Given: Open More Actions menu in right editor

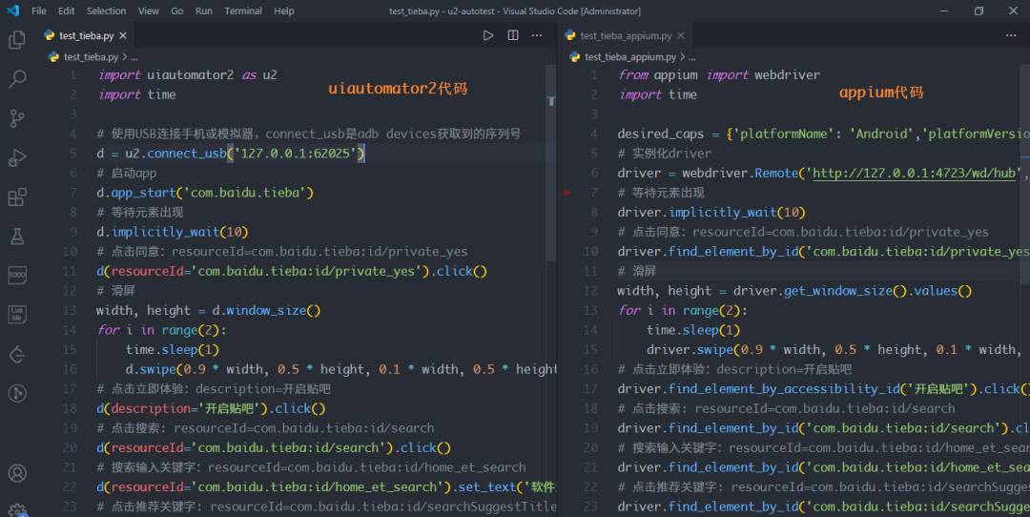Looking at the screenshot, I should (x=1011, y=35).
